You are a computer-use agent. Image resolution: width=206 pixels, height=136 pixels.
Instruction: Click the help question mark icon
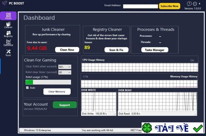[189, 4]
